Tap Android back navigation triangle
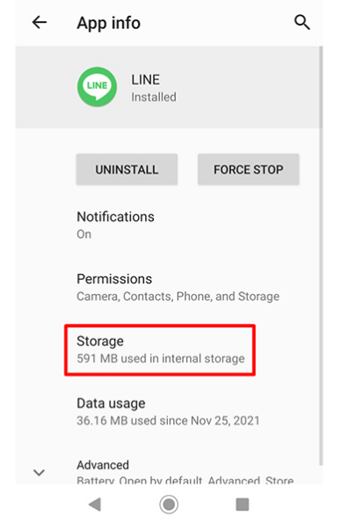 95,504
